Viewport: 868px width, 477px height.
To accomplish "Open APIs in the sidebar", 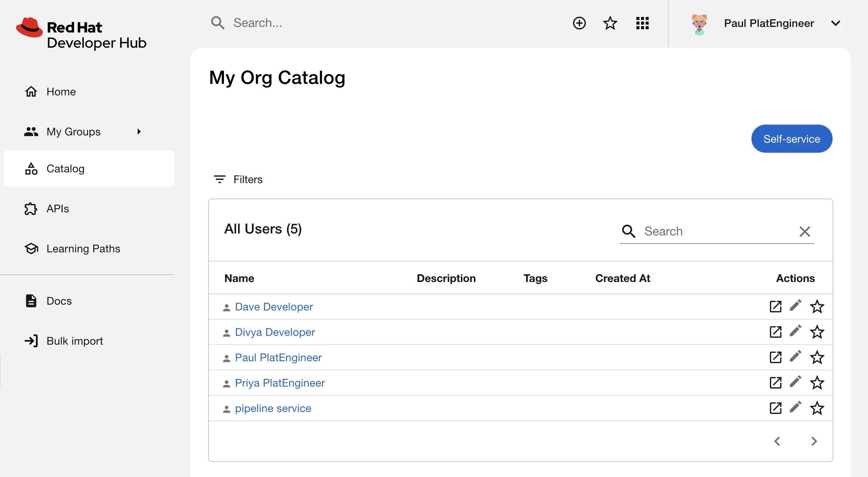I will click(x=89, y=208).
